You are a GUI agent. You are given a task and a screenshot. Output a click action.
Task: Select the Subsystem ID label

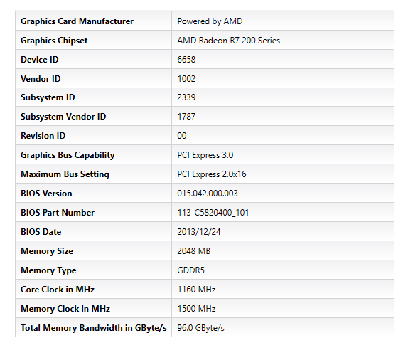48,97
